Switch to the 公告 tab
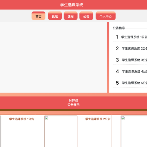 click(x=86, y=16)
